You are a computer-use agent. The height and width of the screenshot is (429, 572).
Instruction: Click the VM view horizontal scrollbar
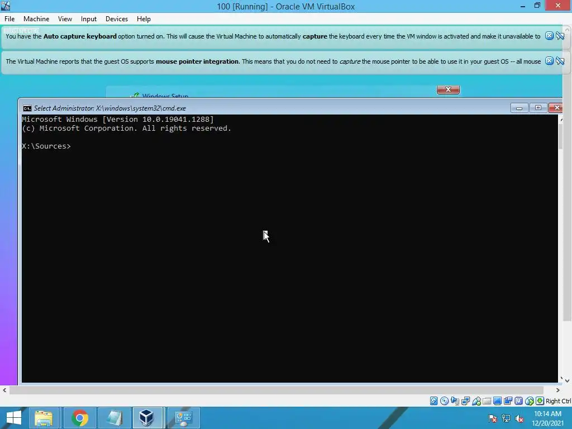[276, 390]
